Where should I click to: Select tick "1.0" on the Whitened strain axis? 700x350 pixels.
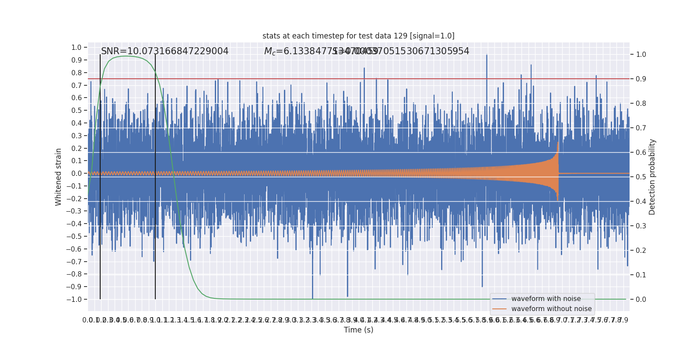point(77,47)
